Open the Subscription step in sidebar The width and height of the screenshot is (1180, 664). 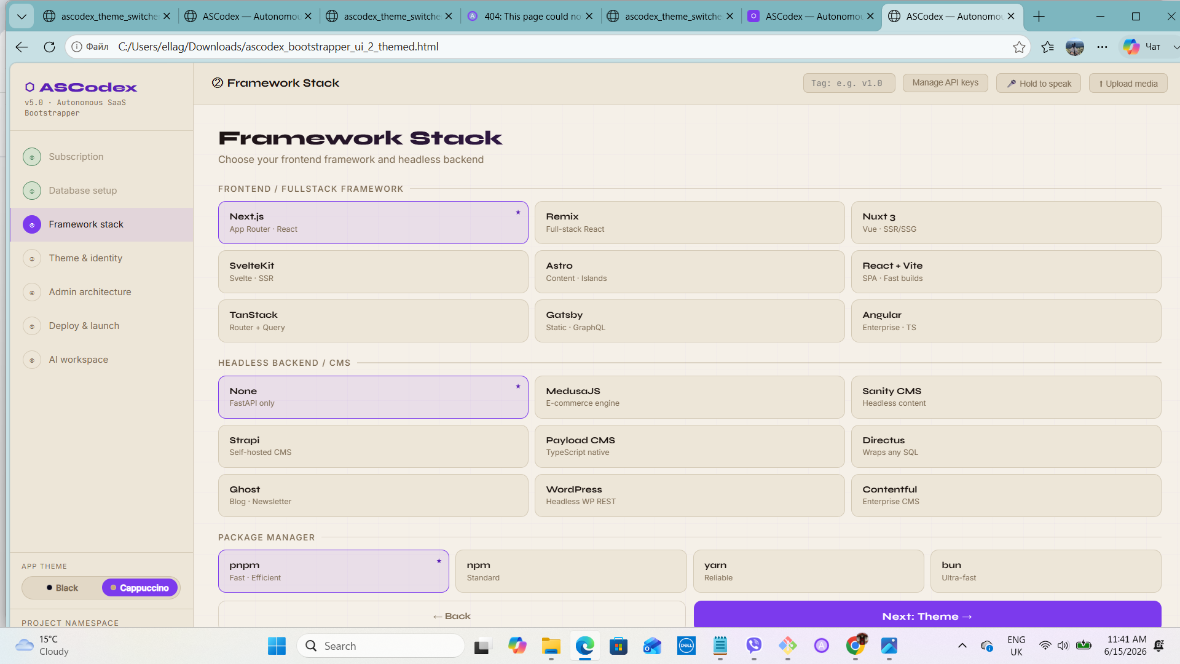point(101,157)
